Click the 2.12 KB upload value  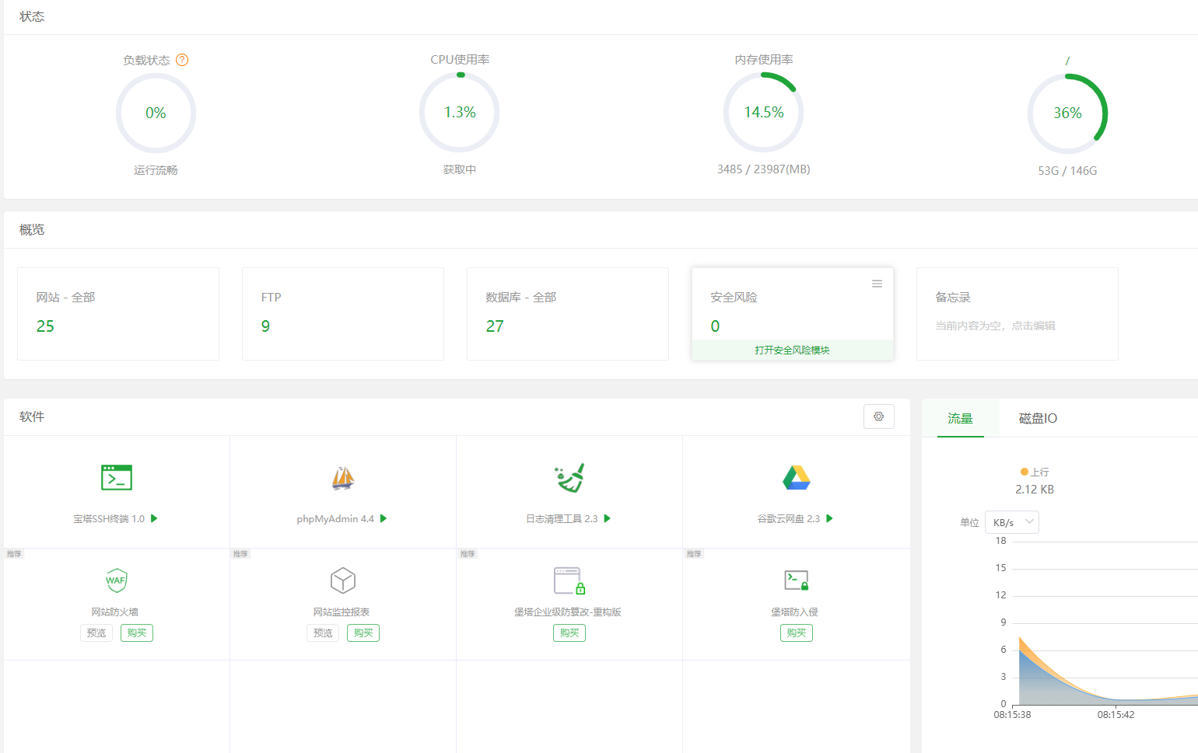point(1035,490)
